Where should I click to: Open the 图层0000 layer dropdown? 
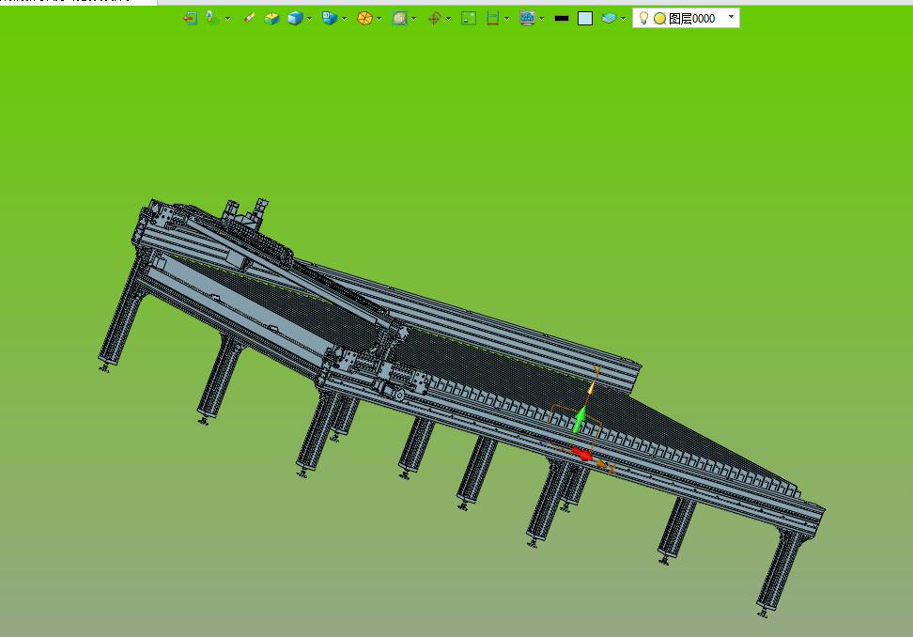(x=686, y=18)
